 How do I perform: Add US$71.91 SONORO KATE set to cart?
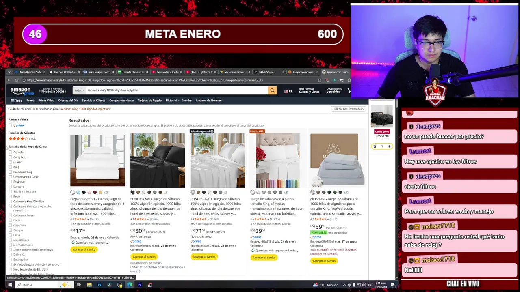[204, 257]
